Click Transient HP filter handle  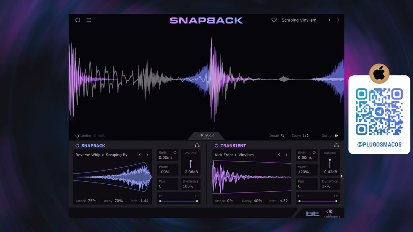(x=299, y=201)
